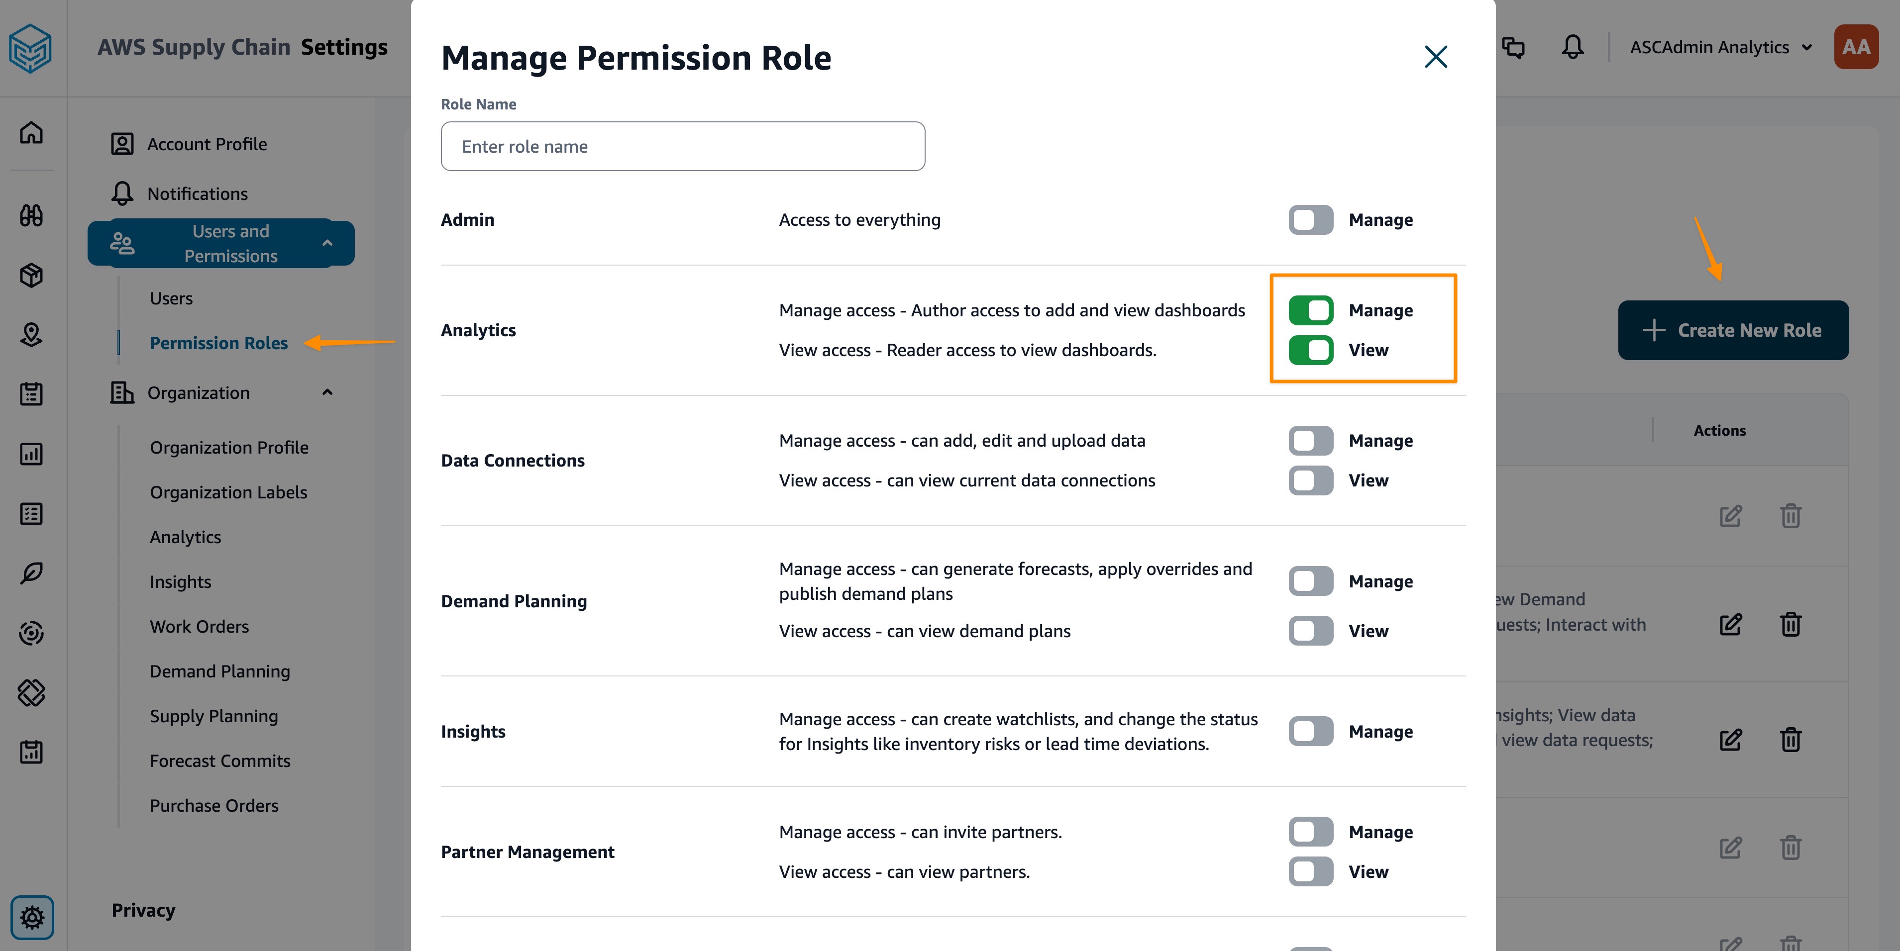Click edit pencil in fourth role row
1900x951 pixels.
1730,848
